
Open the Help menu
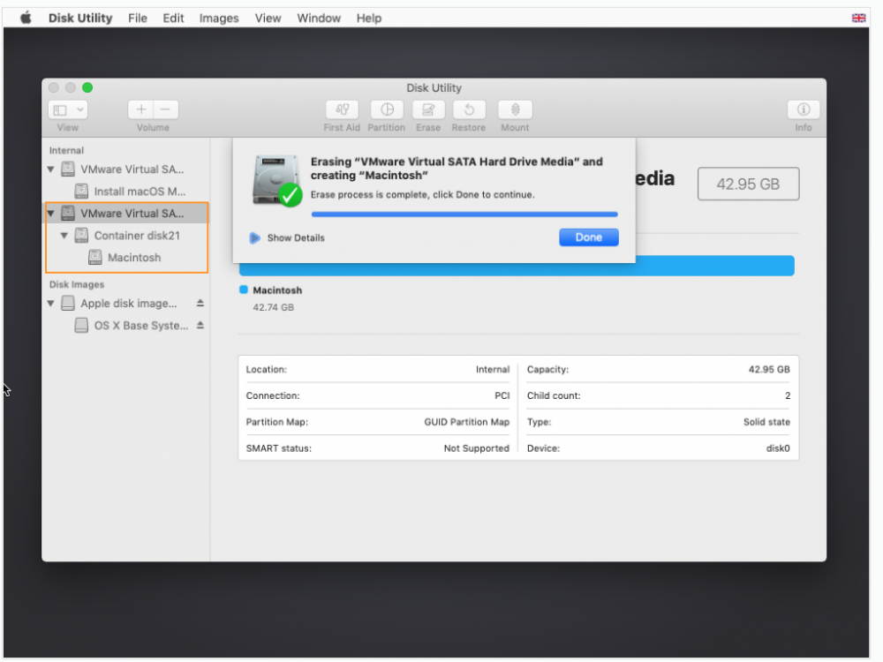pyautogui.click(x=369, y=18)
